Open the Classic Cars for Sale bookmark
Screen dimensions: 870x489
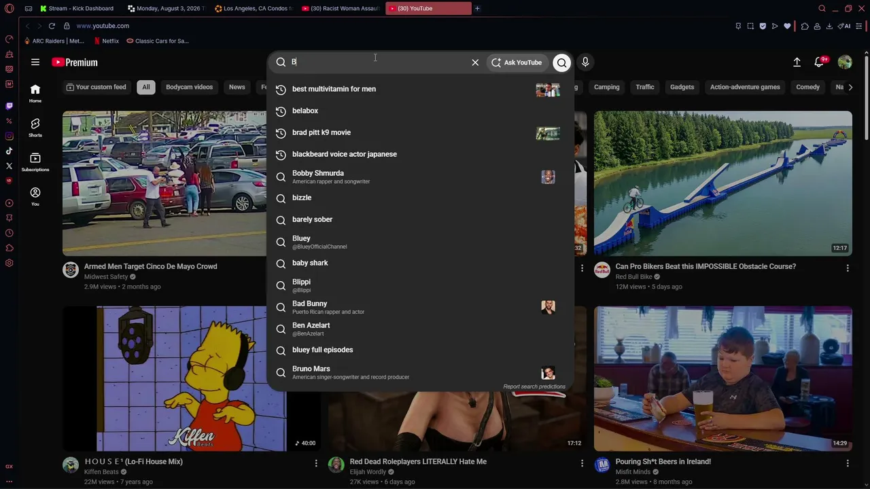[x=158, y=41]
